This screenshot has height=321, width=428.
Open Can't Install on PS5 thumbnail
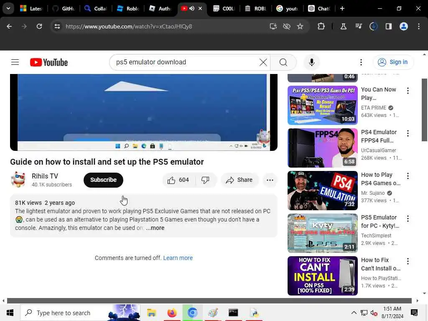(x=322, y=276)
